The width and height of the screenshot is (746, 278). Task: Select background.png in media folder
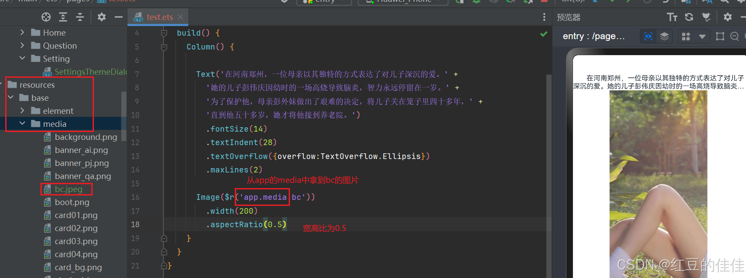pos(80,137)
